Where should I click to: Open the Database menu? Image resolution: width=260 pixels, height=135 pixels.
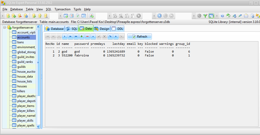pos(17,9)
